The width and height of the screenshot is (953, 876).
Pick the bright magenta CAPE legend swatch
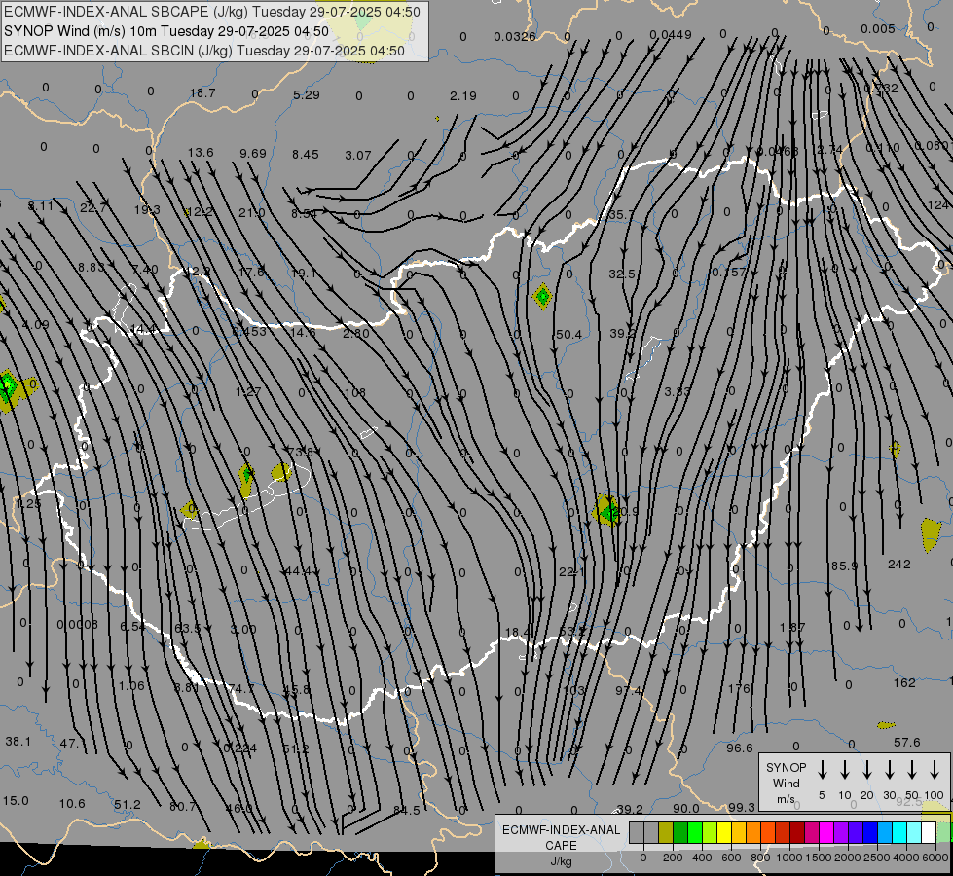point(826,833)
